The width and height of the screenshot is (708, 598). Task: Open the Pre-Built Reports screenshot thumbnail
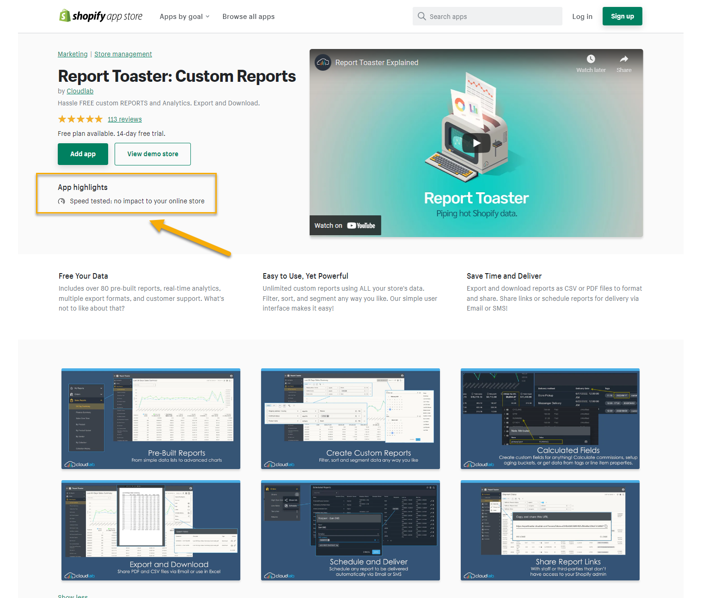pyautogui.click(x=151, y=419)
